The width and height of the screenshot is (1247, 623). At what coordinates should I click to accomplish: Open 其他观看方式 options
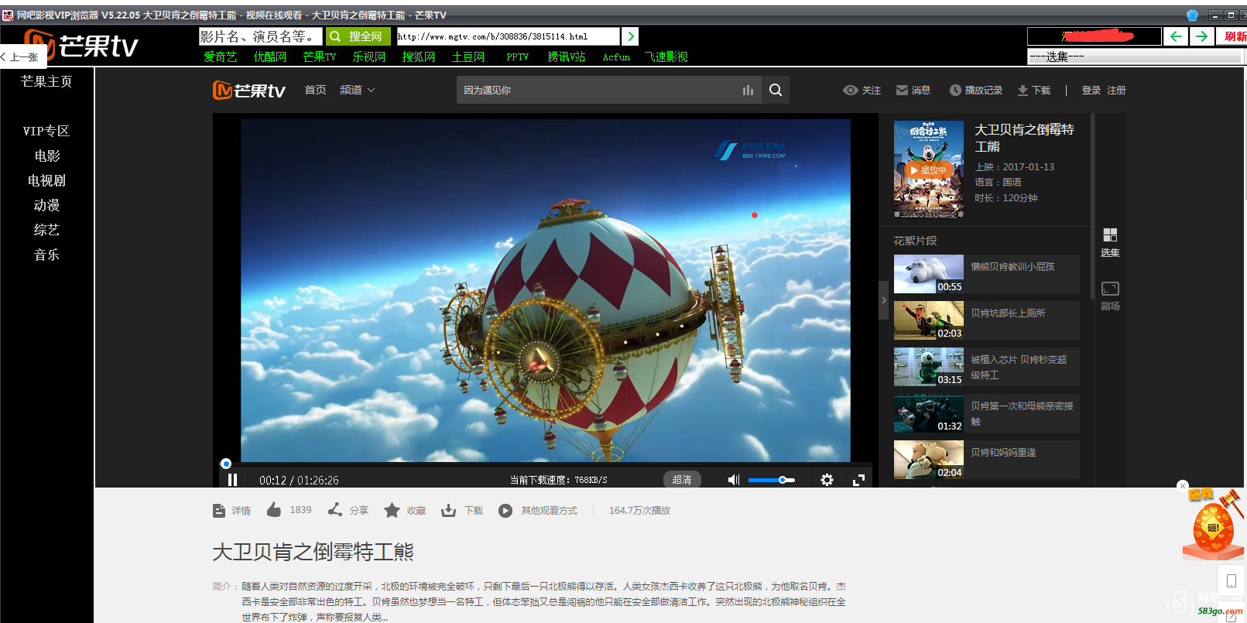538,511
